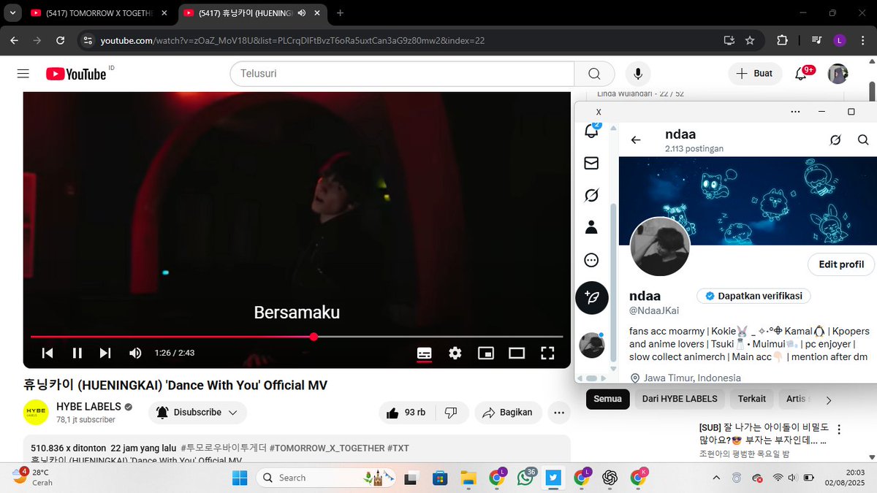Compose a new post in X

(x=592, y=298)
